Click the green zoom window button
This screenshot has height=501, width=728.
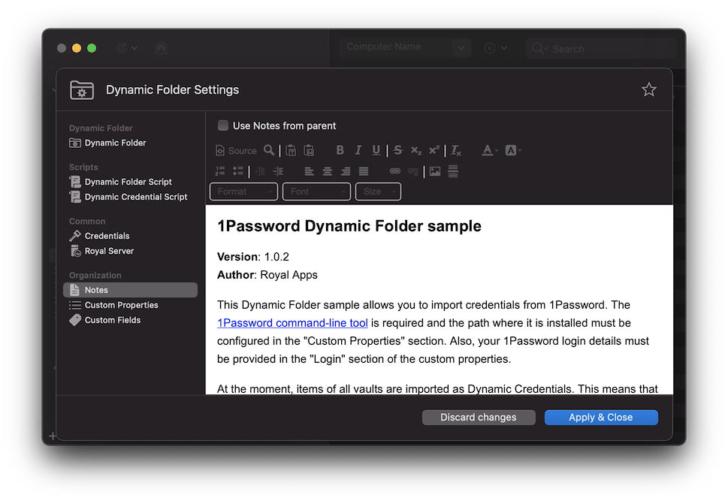point(92,48)
